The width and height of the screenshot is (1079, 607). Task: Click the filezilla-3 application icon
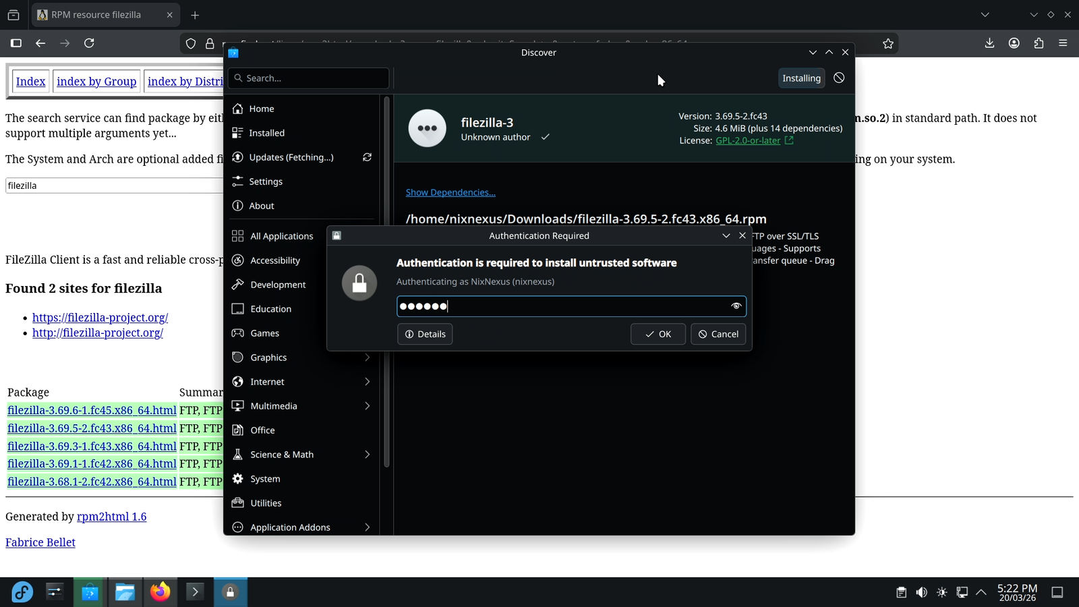pyautogui.click(x=428, y=128)
